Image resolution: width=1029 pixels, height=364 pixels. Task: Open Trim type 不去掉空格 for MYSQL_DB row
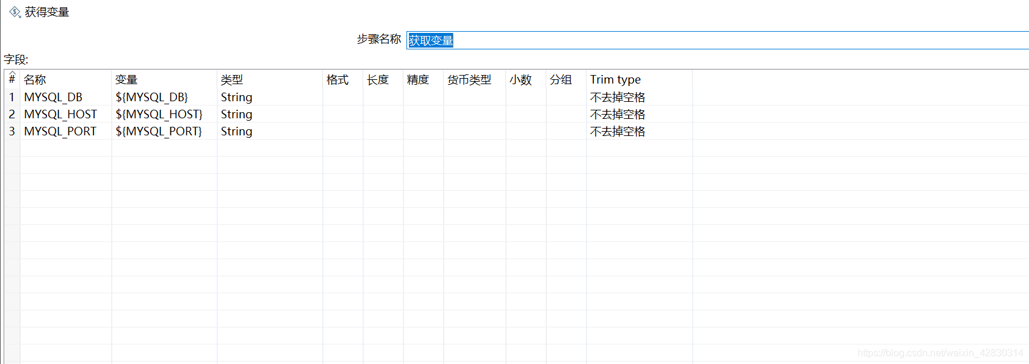pos(640,97)
